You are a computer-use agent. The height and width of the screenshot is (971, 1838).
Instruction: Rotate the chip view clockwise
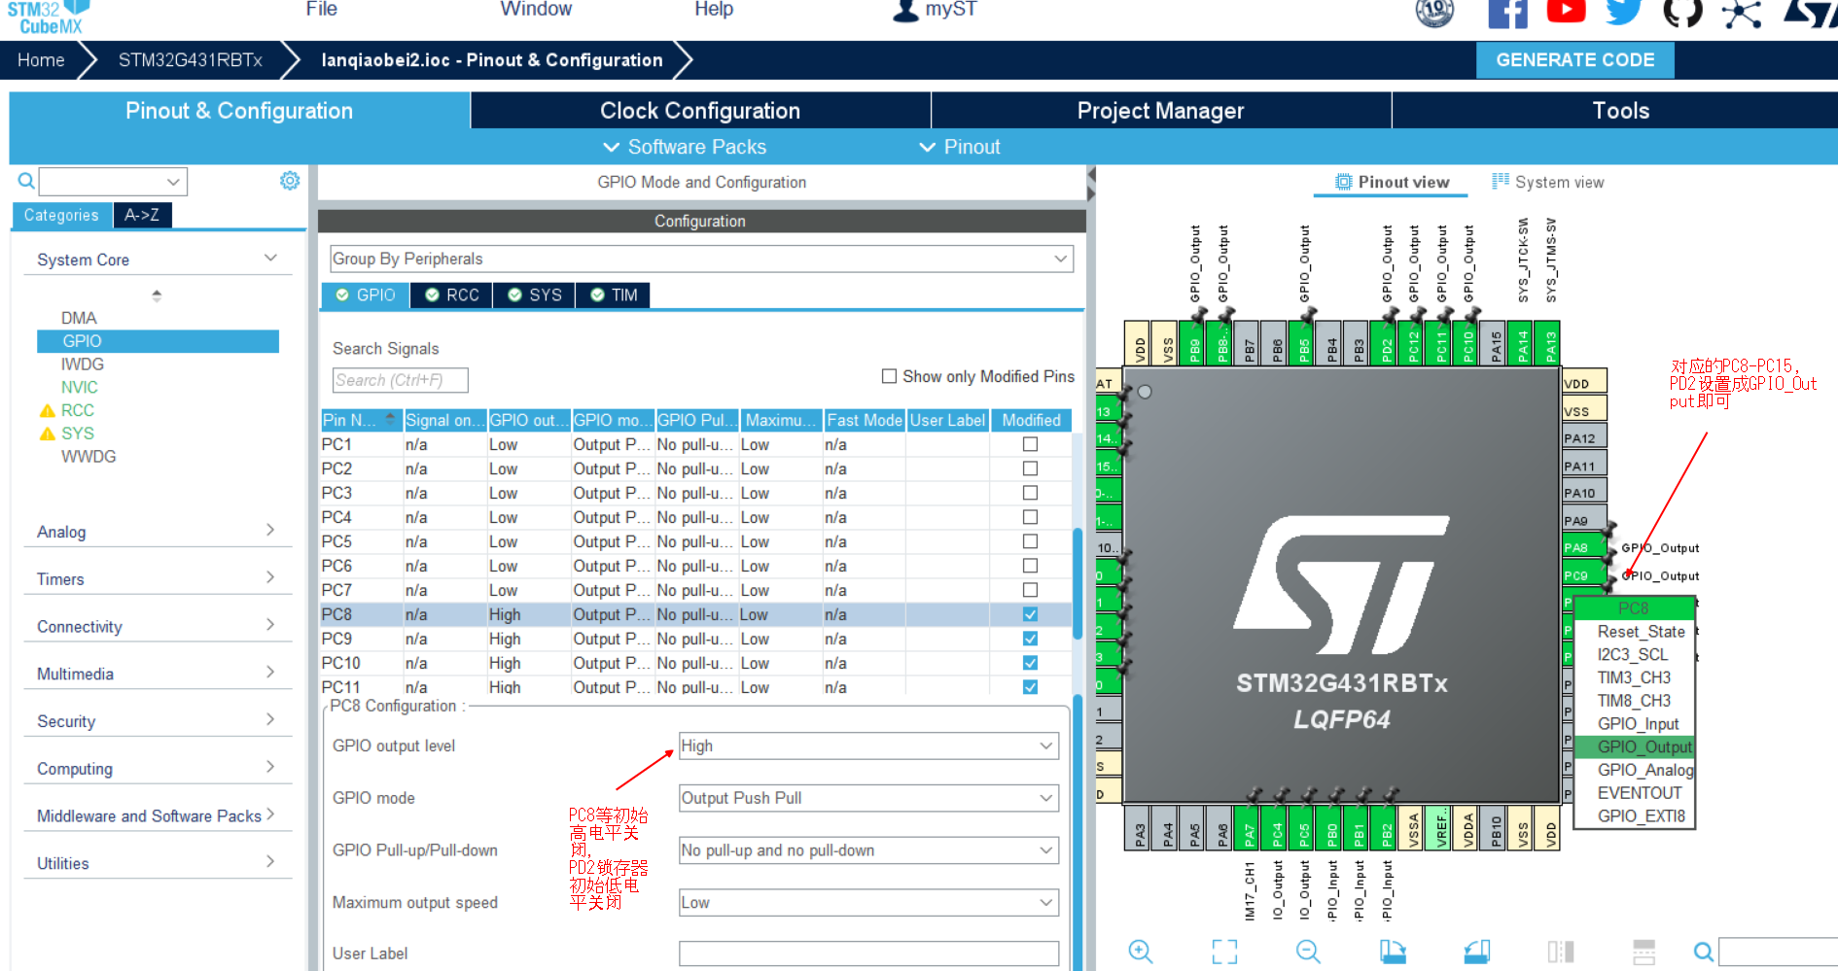tap(1393, 952)
